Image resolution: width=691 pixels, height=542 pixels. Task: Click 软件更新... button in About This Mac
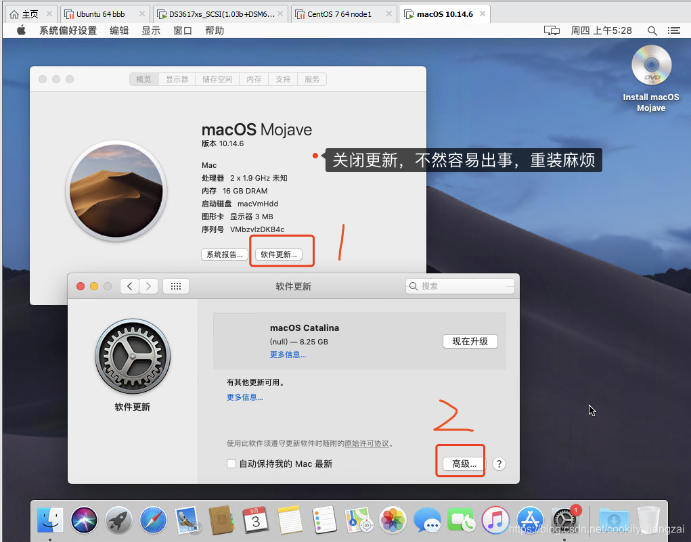279,254
